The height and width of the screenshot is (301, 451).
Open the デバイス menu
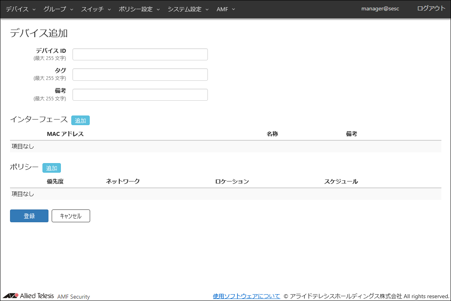20,9
